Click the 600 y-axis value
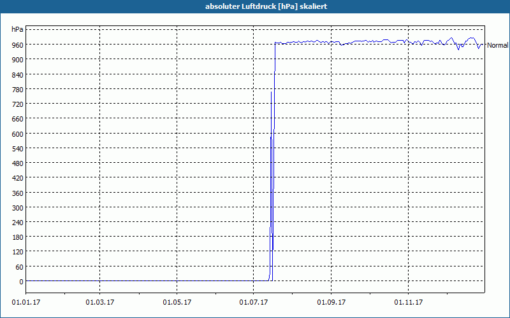Image resolution: width=510 pixels, height=318 pixels. point(18,134)
